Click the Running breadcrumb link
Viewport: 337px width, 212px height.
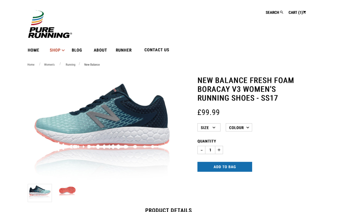tap(70, 65)
